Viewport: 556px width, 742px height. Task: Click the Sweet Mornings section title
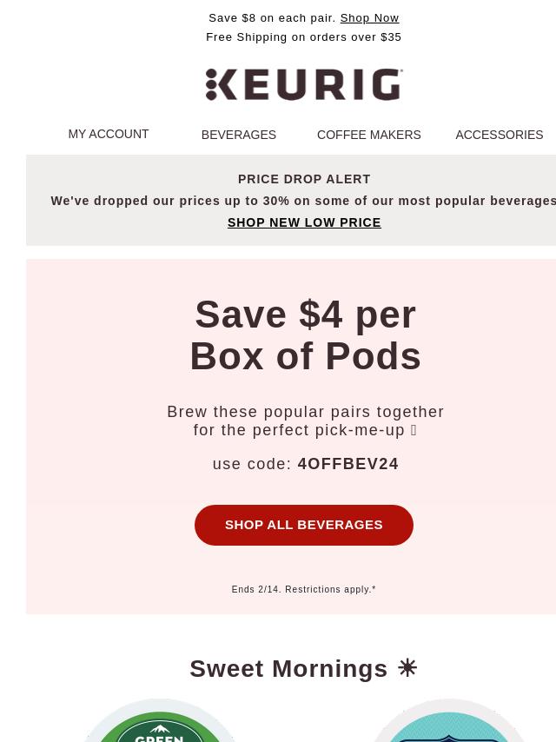(x=288, y=669)
